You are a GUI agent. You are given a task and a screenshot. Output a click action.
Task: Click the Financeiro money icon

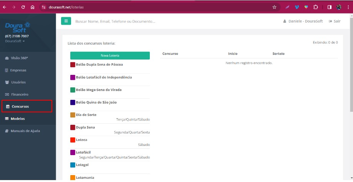(x=7, y=94)
